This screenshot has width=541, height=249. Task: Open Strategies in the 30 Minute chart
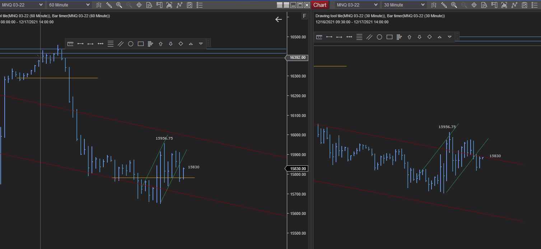514,5
